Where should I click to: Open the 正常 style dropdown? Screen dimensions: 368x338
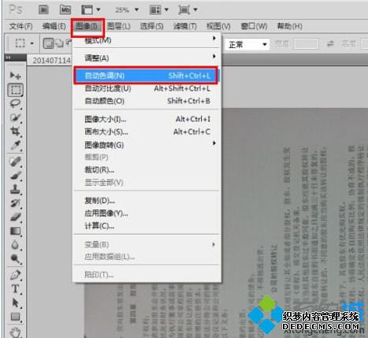247,44
